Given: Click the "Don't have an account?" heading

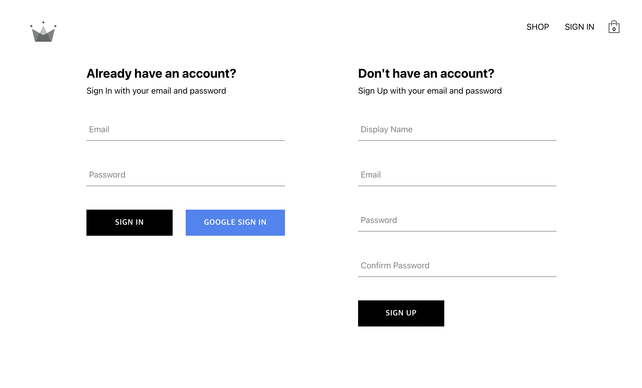Looking at the screenshot, I should coord(426,74).
